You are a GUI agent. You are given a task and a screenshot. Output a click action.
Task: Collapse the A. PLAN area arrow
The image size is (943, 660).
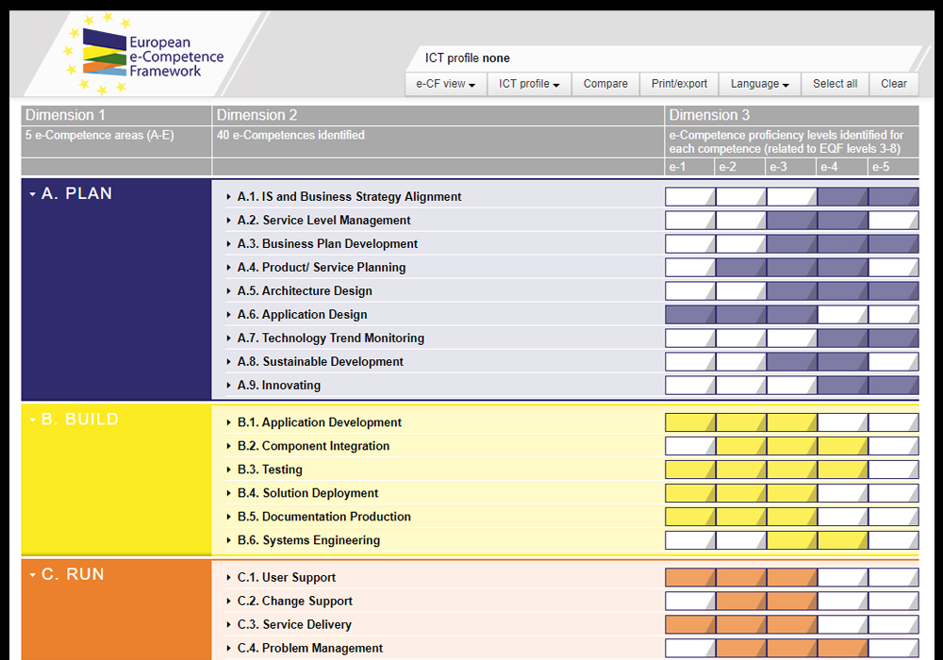[x=33, y=194]
